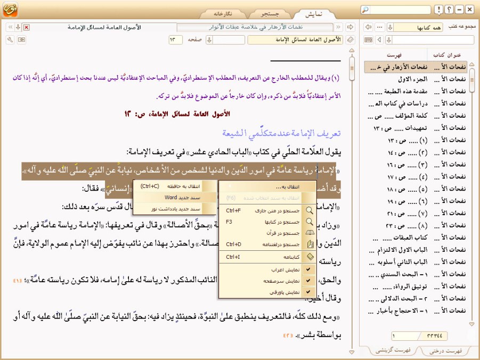The height and width of the screenshot is (360, 480).
Task: Click the boxed-arrow icon beside the wrench
Action: (x=21, y=40)
